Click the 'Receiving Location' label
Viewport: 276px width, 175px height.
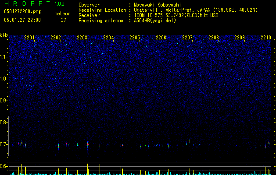(x=102, y=10)
